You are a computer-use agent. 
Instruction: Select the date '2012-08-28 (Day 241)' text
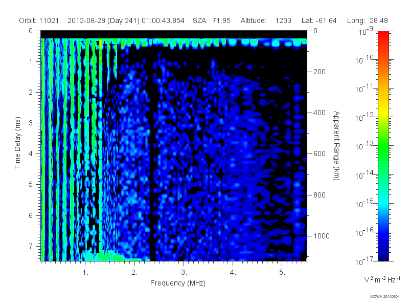[x=104, y=20]
